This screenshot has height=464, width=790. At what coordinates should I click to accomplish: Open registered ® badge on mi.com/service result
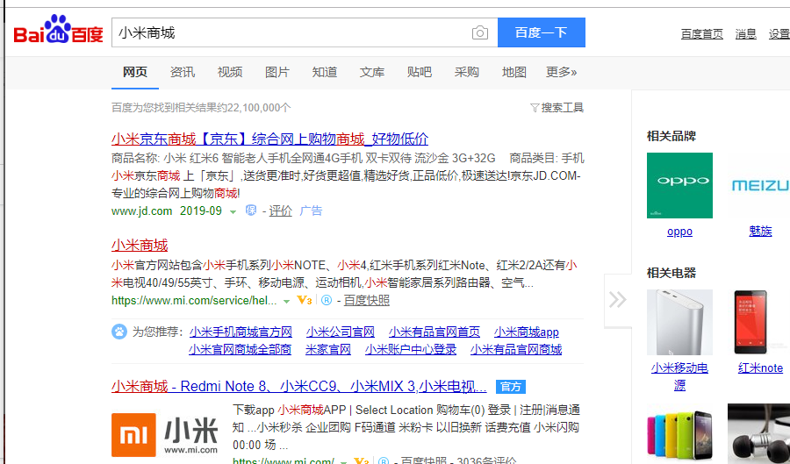pos(327,301)
